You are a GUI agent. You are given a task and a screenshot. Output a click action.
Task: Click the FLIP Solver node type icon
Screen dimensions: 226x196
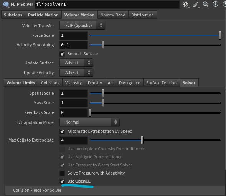(x=6, y=4)
